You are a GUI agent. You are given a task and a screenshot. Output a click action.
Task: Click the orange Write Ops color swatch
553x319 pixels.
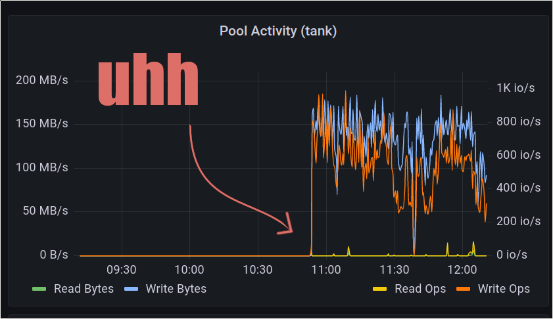(464, 289)
